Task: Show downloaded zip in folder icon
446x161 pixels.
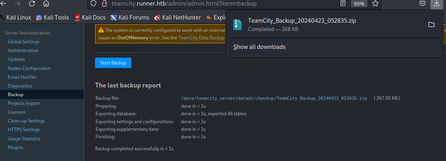Action: pos(431,24)
